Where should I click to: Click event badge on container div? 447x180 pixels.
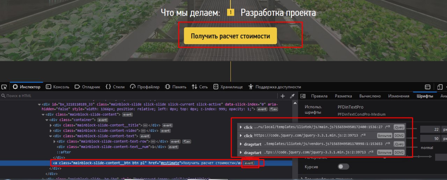tap(102, 120)
